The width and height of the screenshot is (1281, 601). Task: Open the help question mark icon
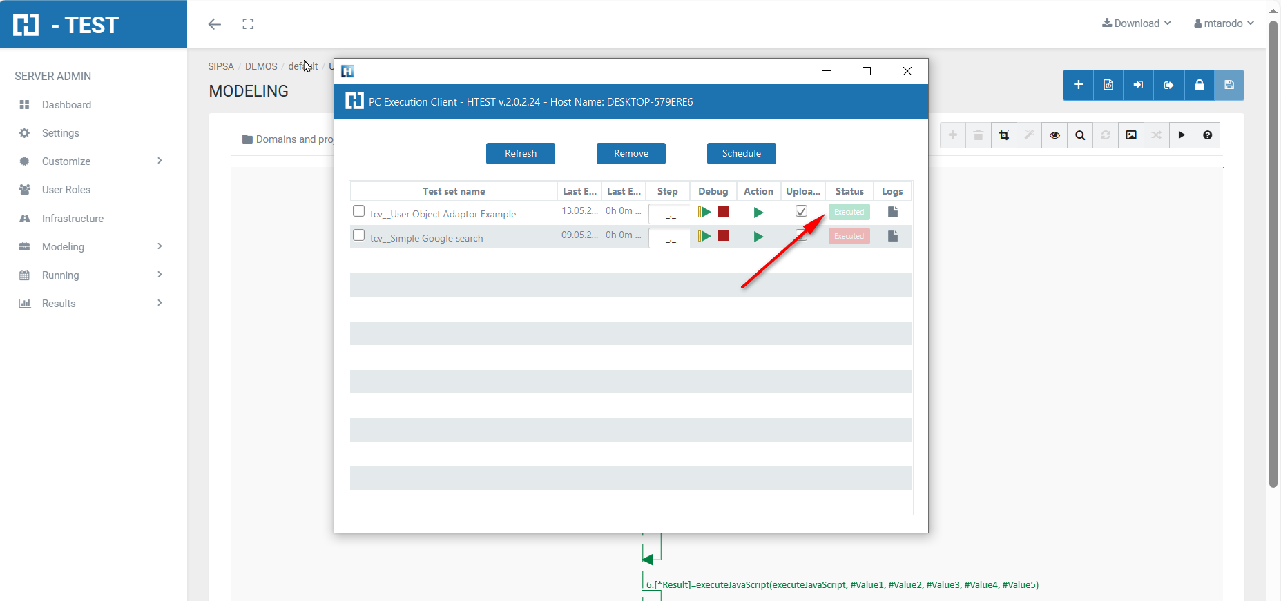click(1207, 135)
